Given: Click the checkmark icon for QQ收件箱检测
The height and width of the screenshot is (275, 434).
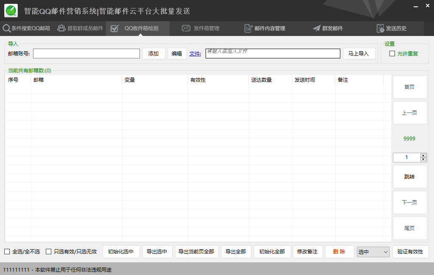Looking at the screenshot, I should [x=114, y=28].
